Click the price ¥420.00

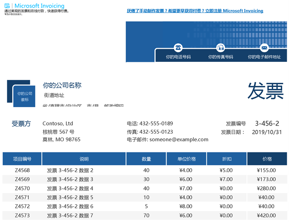click(266, 216)
